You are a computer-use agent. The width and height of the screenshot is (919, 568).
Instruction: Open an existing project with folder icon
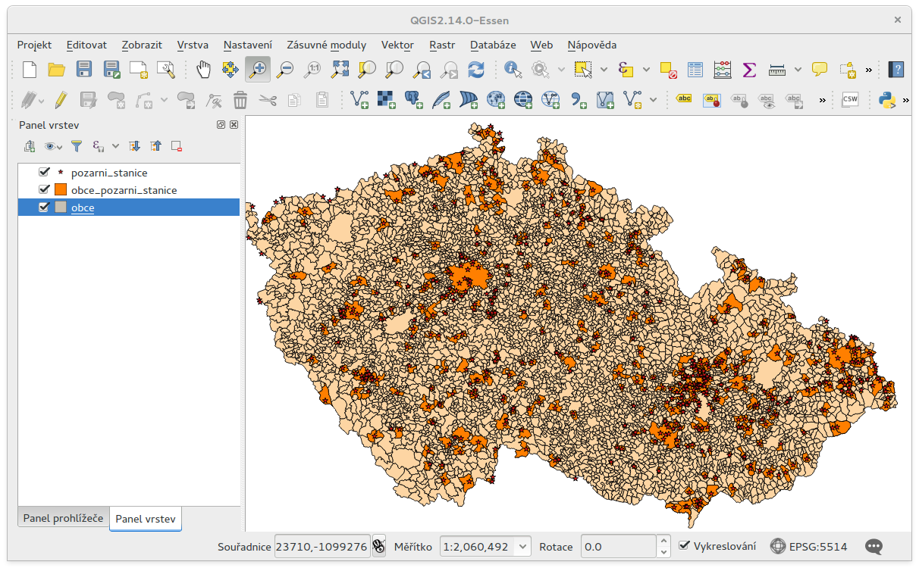tap(57, 70)
